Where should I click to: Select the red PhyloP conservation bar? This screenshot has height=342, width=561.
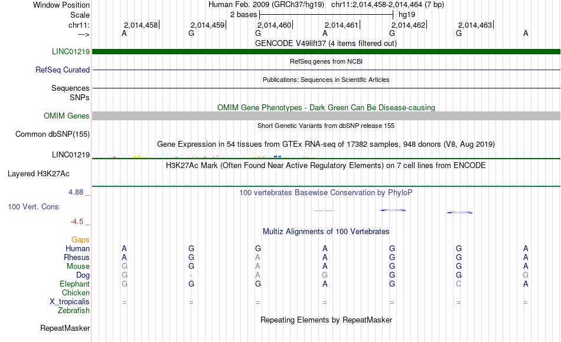click(325, 211)
